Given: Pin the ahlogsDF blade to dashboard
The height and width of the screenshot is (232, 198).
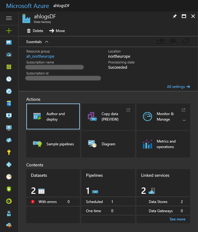Looking at the screenshot, I should [175, 16].
